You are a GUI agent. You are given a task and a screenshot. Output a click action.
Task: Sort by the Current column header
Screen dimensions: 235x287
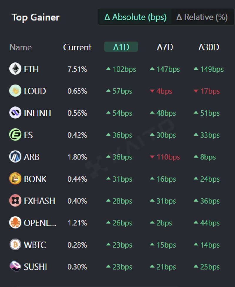click(77, 47)
